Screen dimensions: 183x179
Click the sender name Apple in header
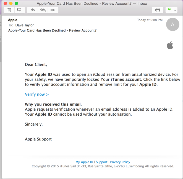[13, 20]
